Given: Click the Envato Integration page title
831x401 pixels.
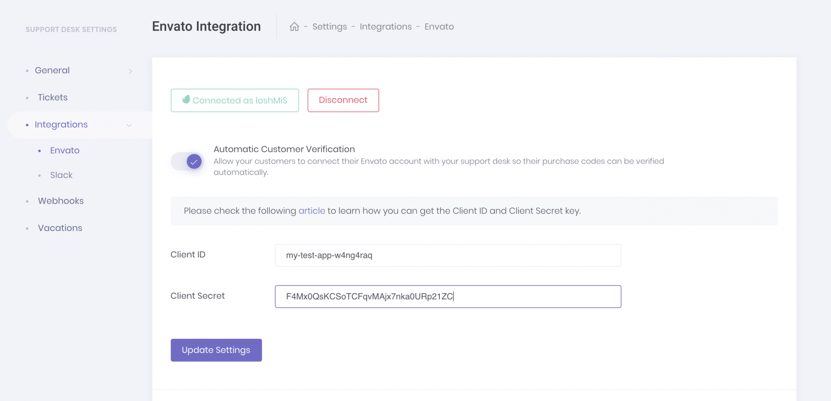Looking at the screenshot, I should pyautogui.click(x=206, y=26).
